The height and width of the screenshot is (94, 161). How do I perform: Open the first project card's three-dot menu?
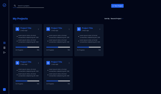[38, 29]
